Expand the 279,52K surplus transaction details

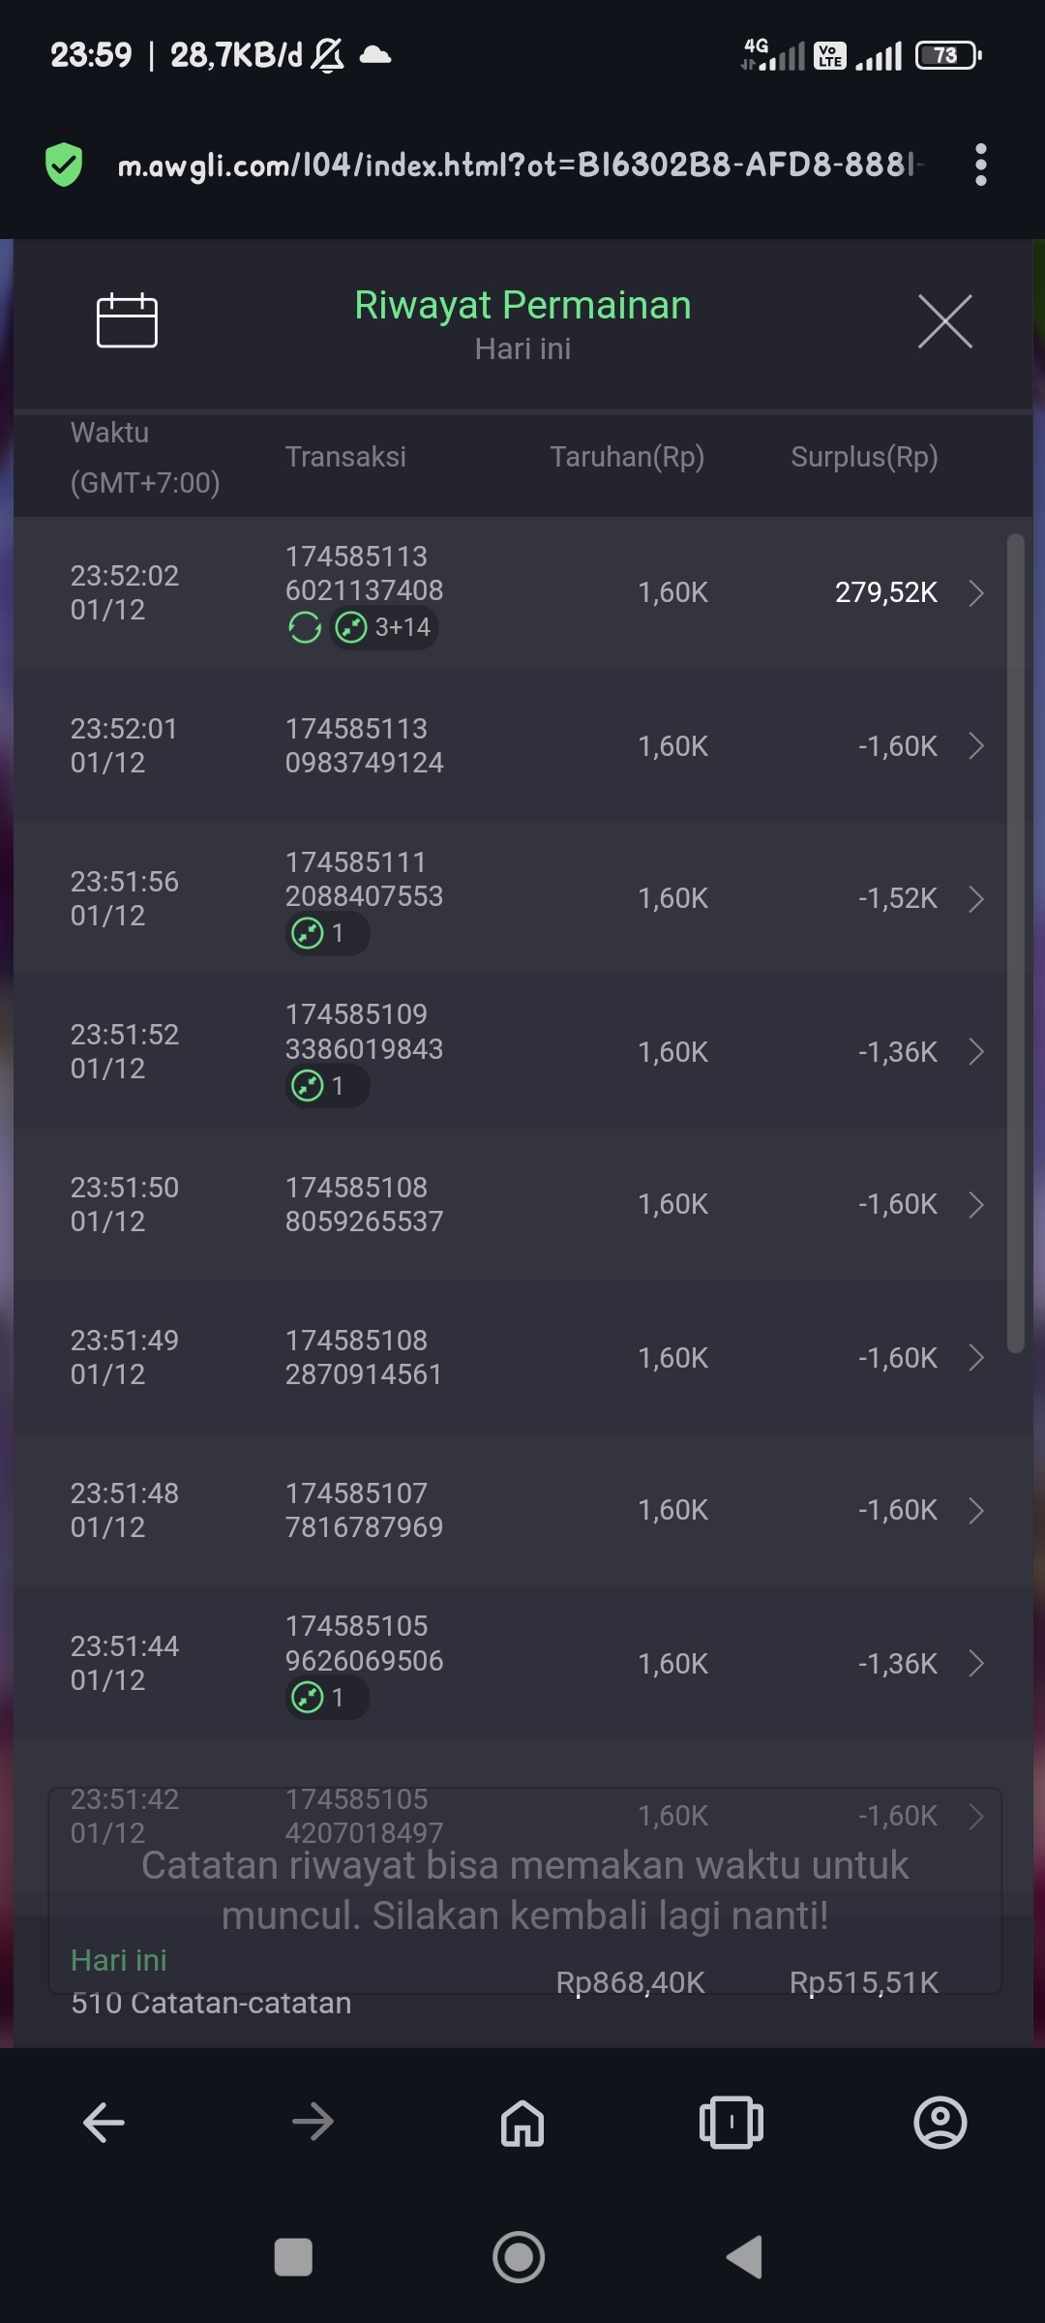pos(976,592)
